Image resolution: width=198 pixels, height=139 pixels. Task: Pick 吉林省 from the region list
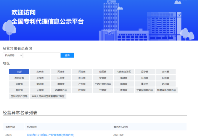coord(165,72)
